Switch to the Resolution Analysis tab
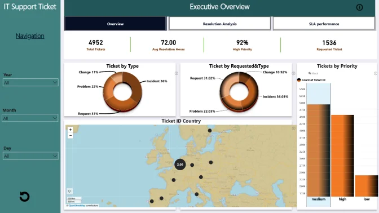379x213 pixels. [x=219, y=24]
